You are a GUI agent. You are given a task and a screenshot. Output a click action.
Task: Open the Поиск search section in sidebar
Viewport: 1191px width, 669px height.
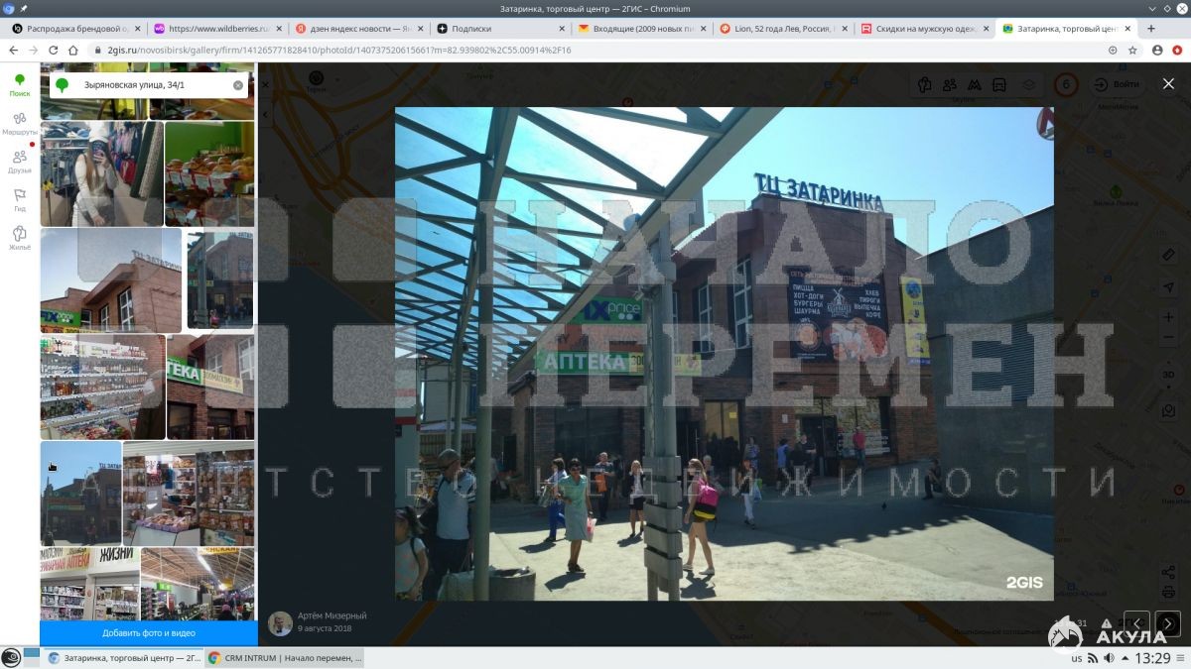click(20, 85)
